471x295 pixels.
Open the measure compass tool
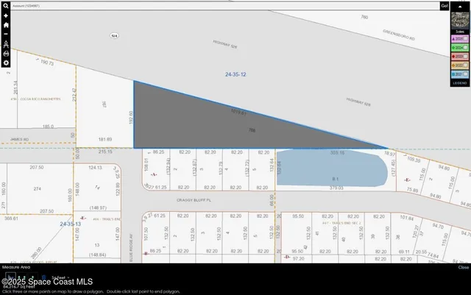[6, 43]
